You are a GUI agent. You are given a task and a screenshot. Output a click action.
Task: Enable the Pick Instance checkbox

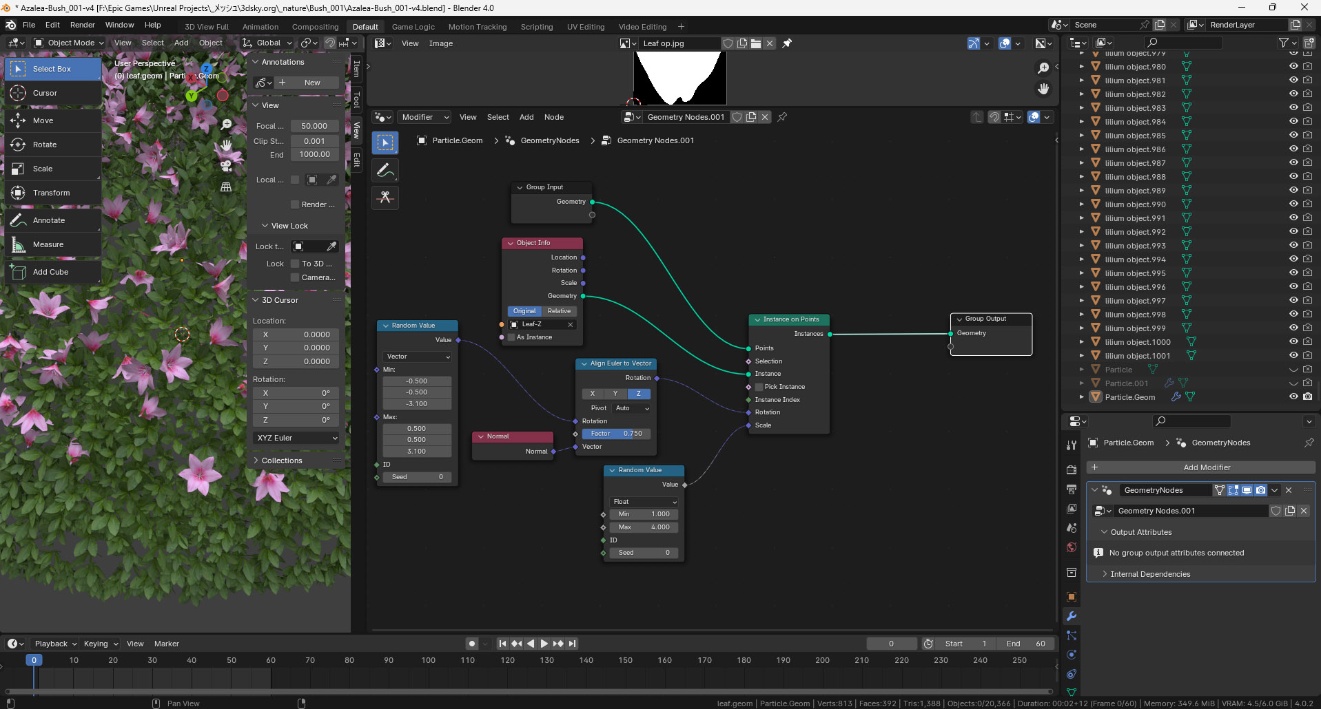pyautogui.click(x=759, y=387)
